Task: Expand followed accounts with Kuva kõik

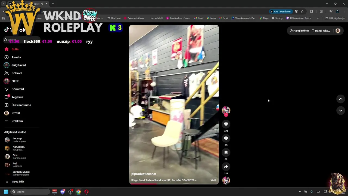Action: 15,182
